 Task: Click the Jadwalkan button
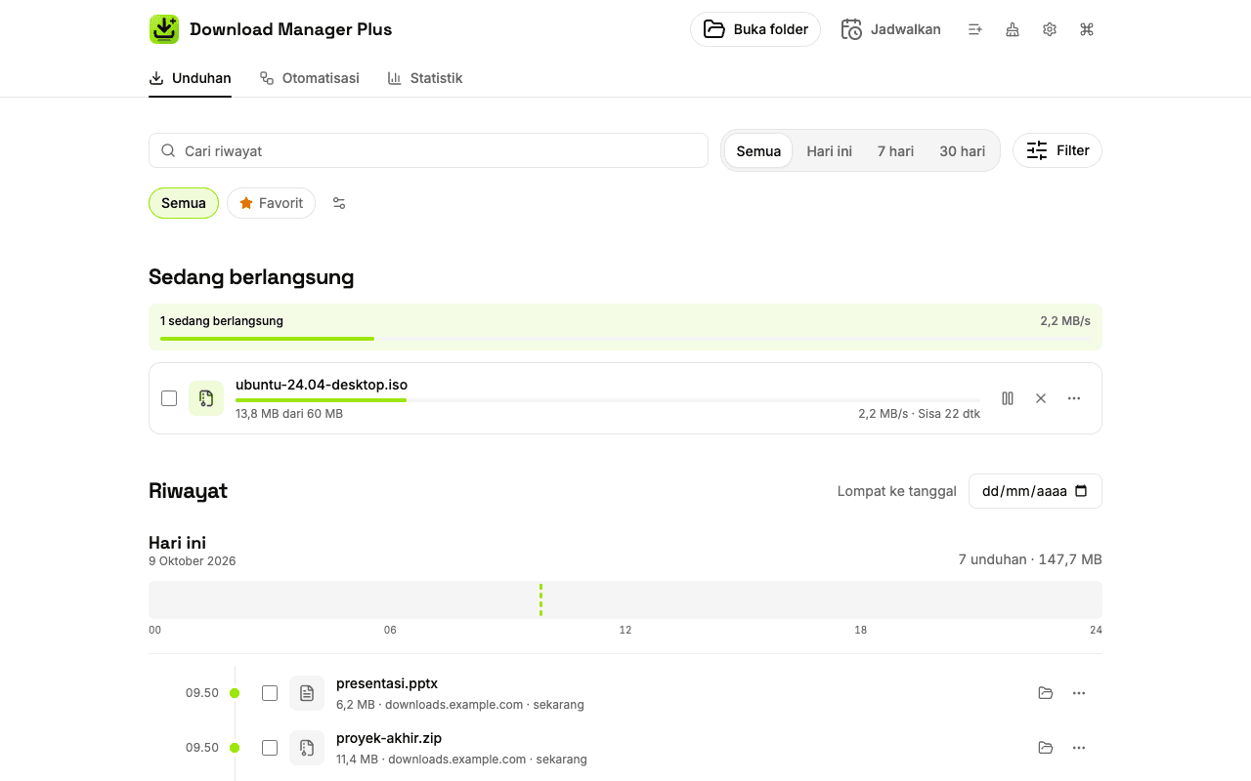tap(890, 29)
